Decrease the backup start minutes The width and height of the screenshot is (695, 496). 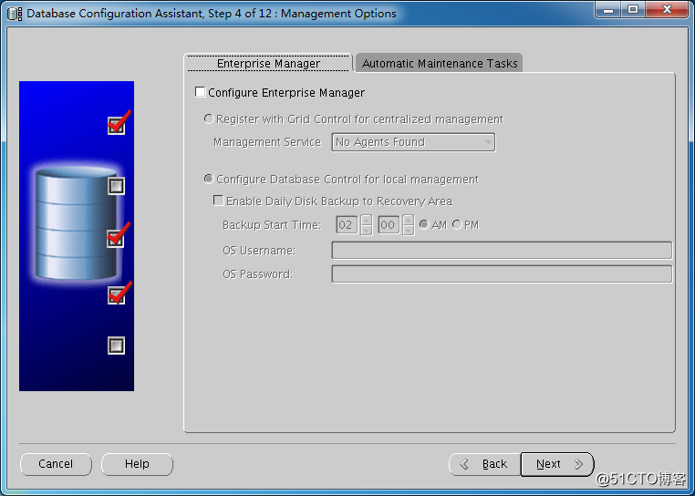pyautogui.click(x=409, y=230)
